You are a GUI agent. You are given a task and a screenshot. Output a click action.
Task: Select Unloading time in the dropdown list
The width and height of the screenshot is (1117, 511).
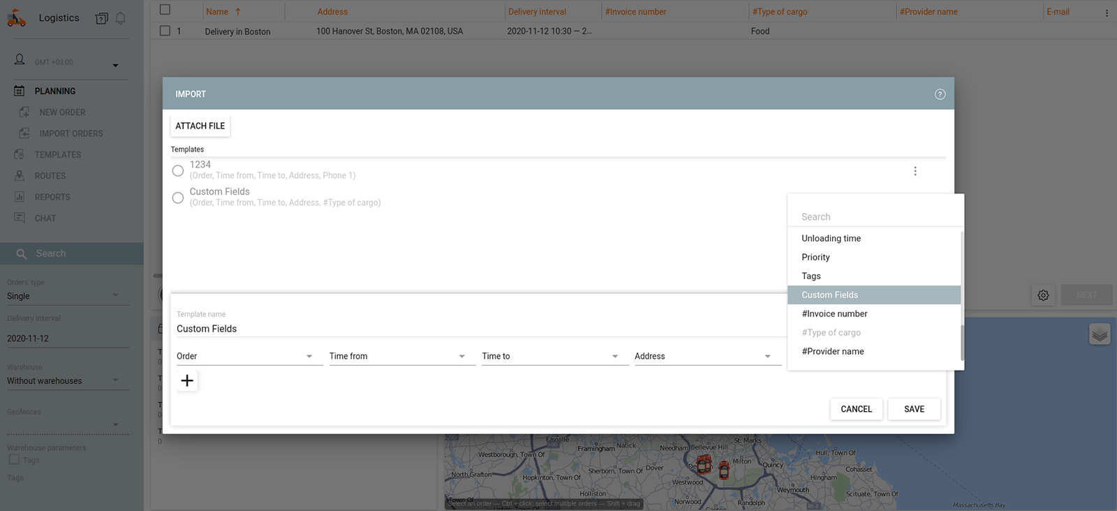click(x=831, y=239)
